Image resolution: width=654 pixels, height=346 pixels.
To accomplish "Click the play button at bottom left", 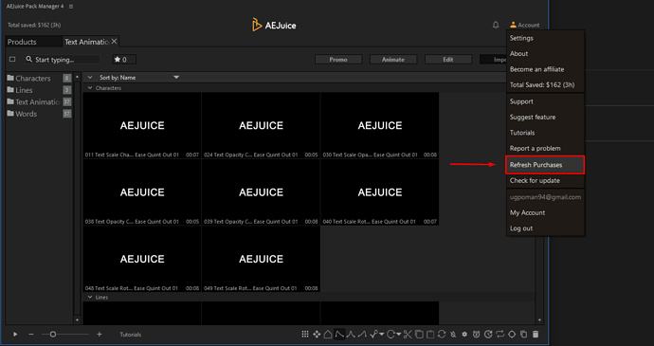I will point(15,335).
